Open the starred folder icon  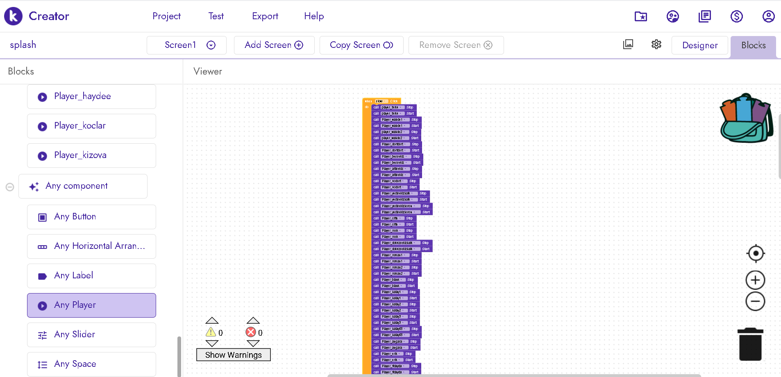coord(641,16)
